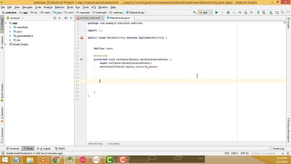The width and height of the screenshot is (291, 164).
Task: Toggle the Z: Structure side panel
Action: click(2, 135)
